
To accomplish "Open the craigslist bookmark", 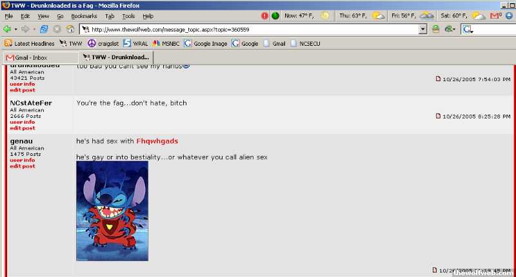I will [x=103, y=43].
